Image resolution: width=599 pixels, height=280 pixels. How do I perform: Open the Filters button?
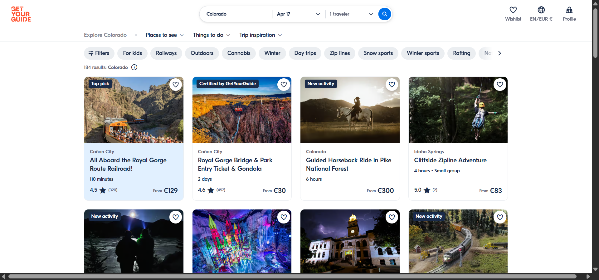point(99,53)
